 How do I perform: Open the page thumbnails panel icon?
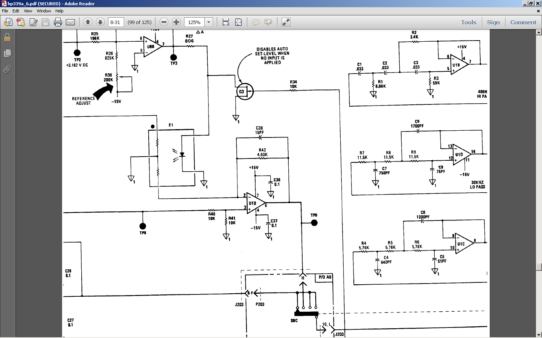tap(7, 53)
